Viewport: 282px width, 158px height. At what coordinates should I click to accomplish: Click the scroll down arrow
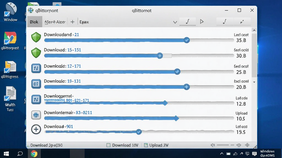[254, 82]
